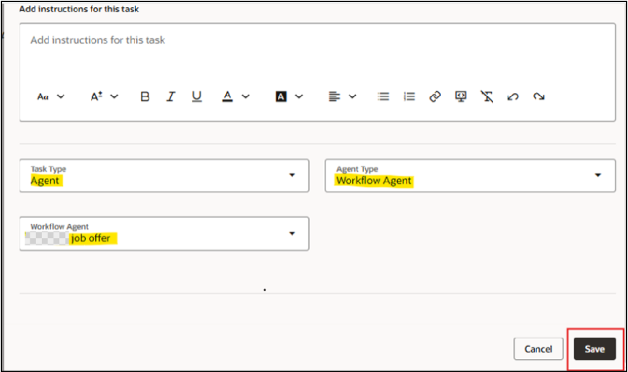The height and width of the screenshot is (372, 628).
Task: Open the font family (Aa) menu
Action: [43, 97]
